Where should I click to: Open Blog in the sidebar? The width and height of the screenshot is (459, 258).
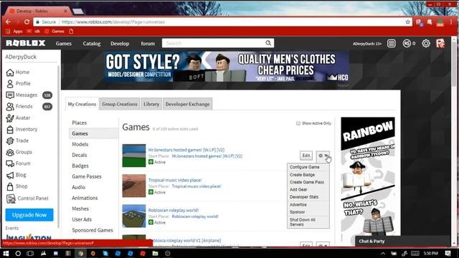point(16,175)
